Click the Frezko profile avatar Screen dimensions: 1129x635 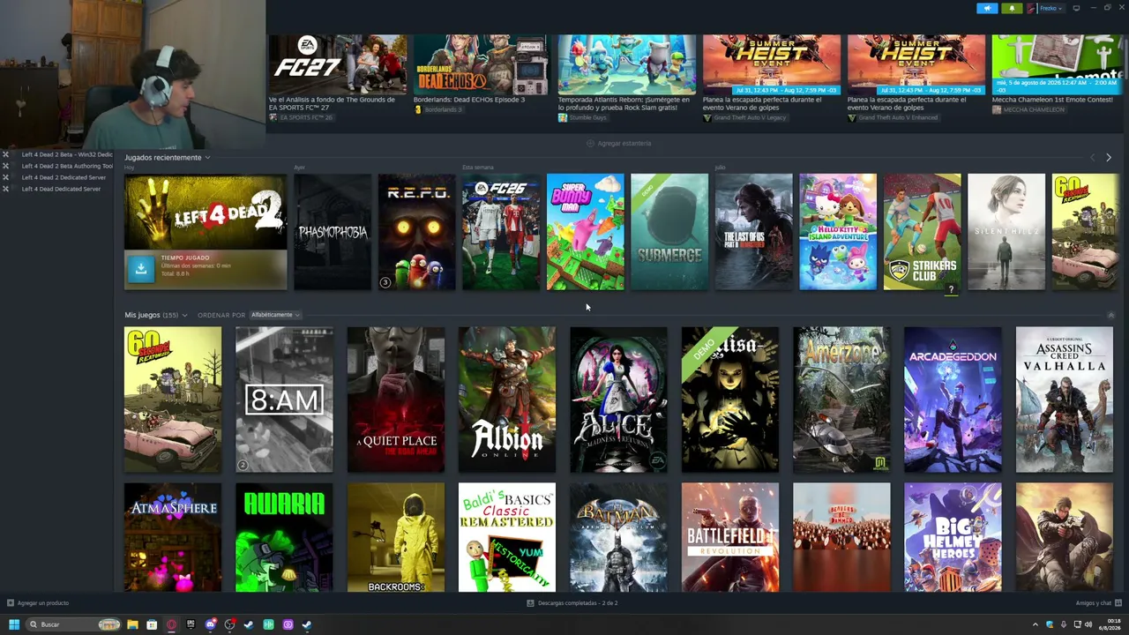(1031, 8)
